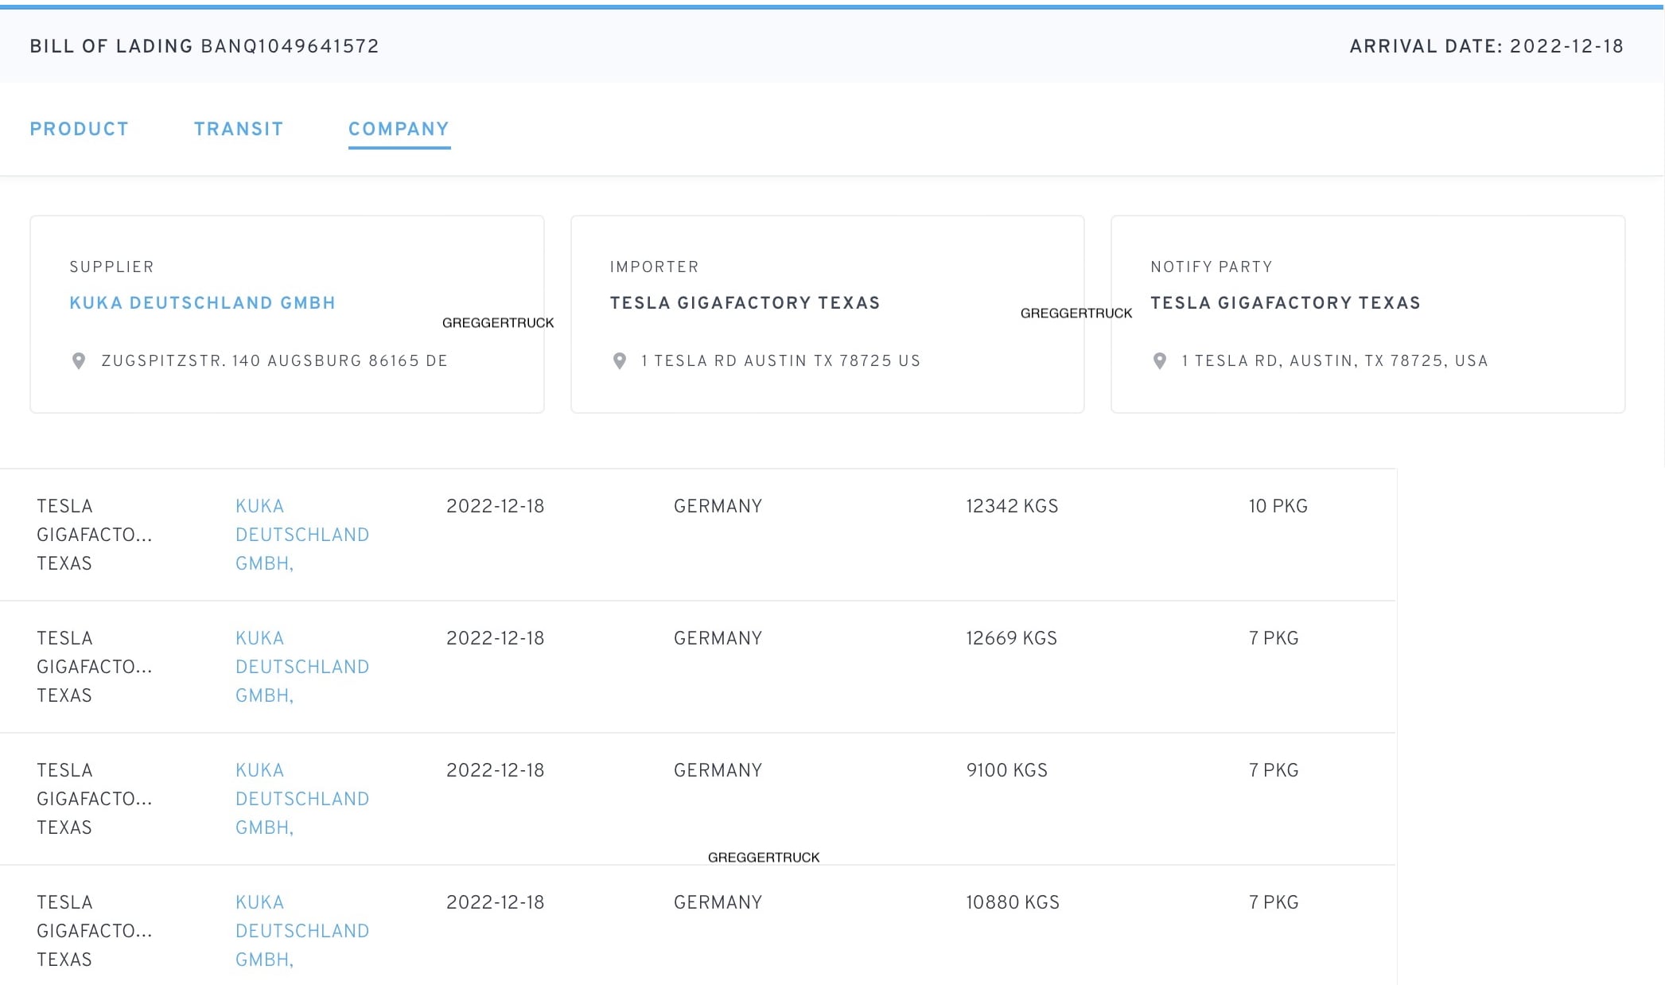Open KUKA link in the 12669 KGS row

coord(302,667)
